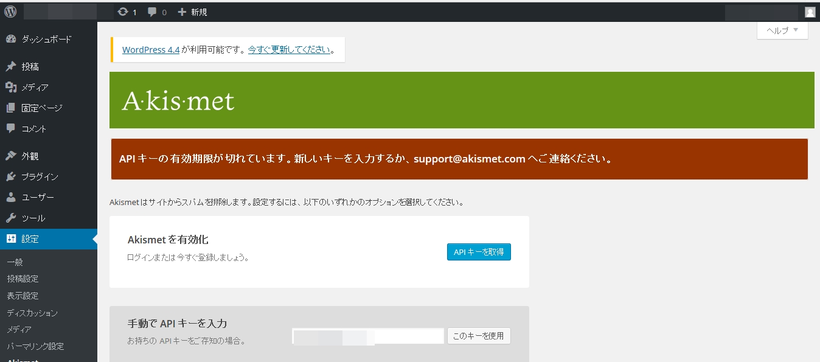The width and height of the screenshot is (820, 362).
Task: Open the WordPress logo menu
Action: 10,12
